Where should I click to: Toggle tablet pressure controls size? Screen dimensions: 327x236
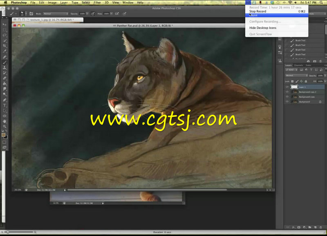[x=125, y=14]
